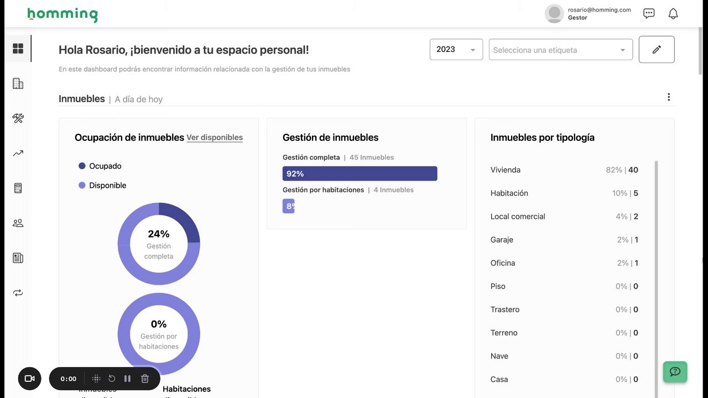This screenshot has width=708, height=398.
Task: Toggle the camera in recording bar
Action: (30, 379)
